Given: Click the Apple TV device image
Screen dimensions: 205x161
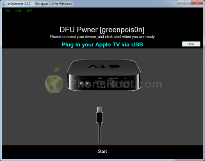Looking at the screenshot, I should (104, 75).
